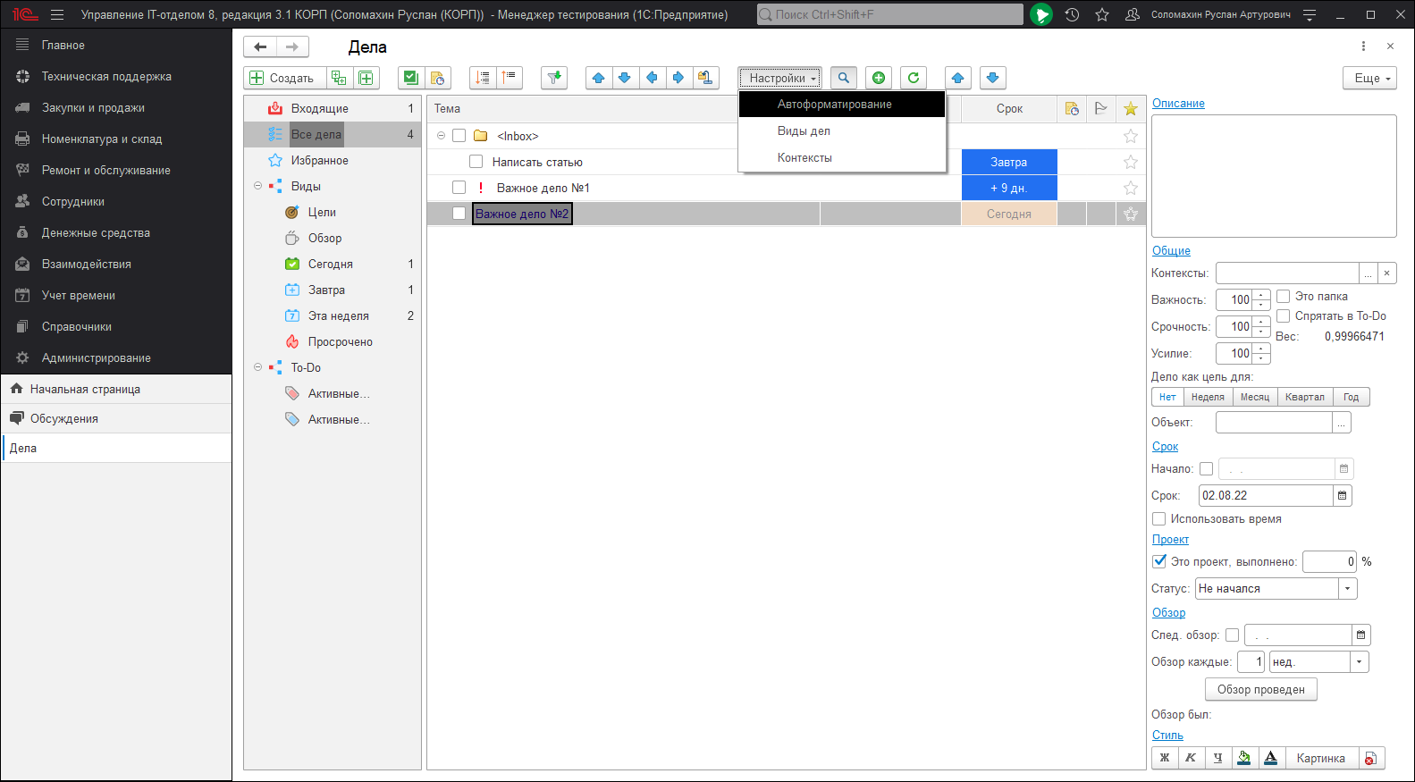Open calendar picker for Срок date field
This screenshot has width=1415, height=782.
(1342, 495)
